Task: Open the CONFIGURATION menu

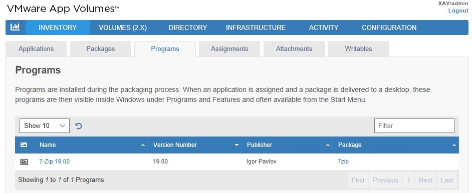Action: [x=389, y=27]
